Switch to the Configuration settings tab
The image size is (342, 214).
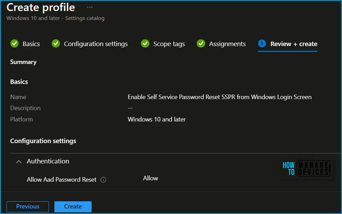coord(96,44)
